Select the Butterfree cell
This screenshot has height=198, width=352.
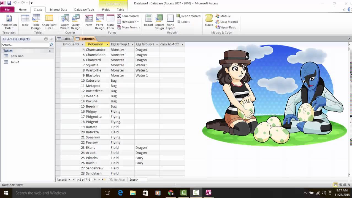click(x=97, y=91)
